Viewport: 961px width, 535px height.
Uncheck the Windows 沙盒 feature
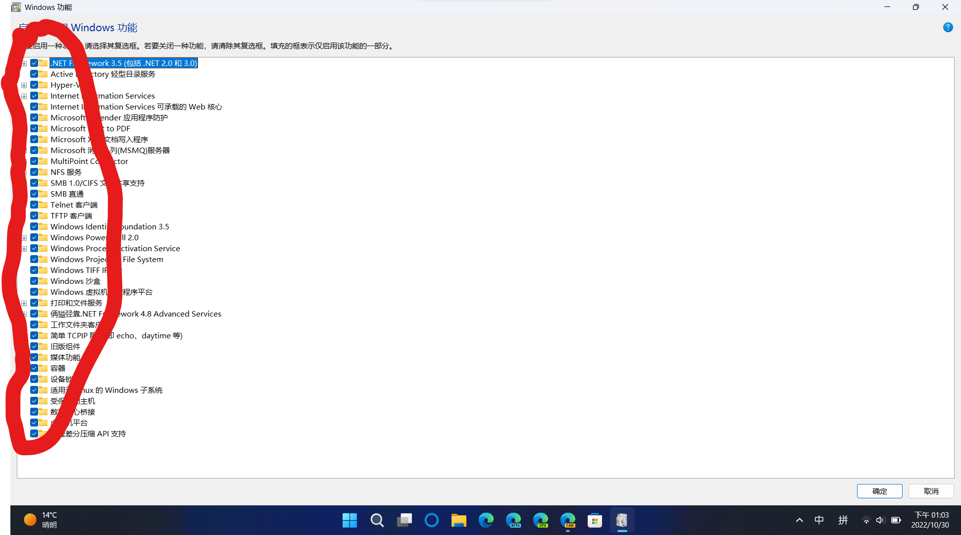[x=35, y=281]
